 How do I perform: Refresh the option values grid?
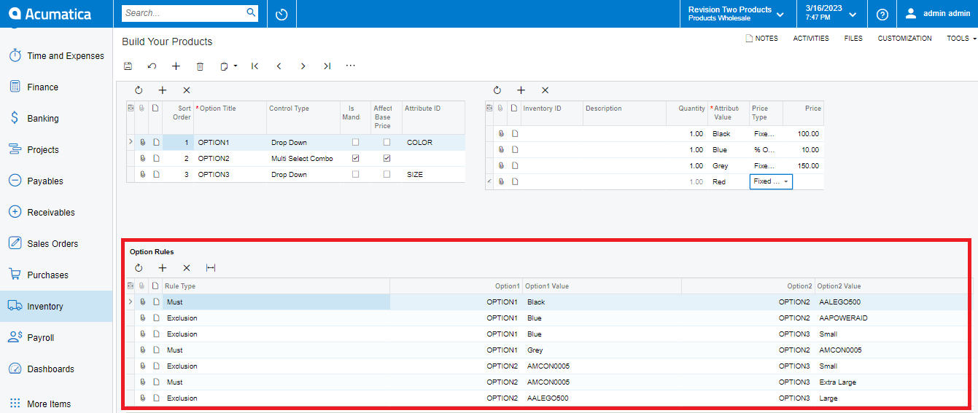497,90
